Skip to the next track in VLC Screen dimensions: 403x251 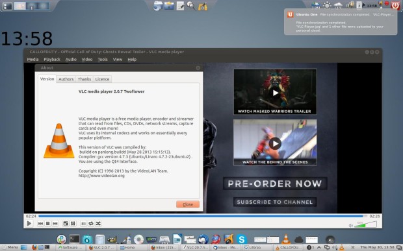click(55, 224)
